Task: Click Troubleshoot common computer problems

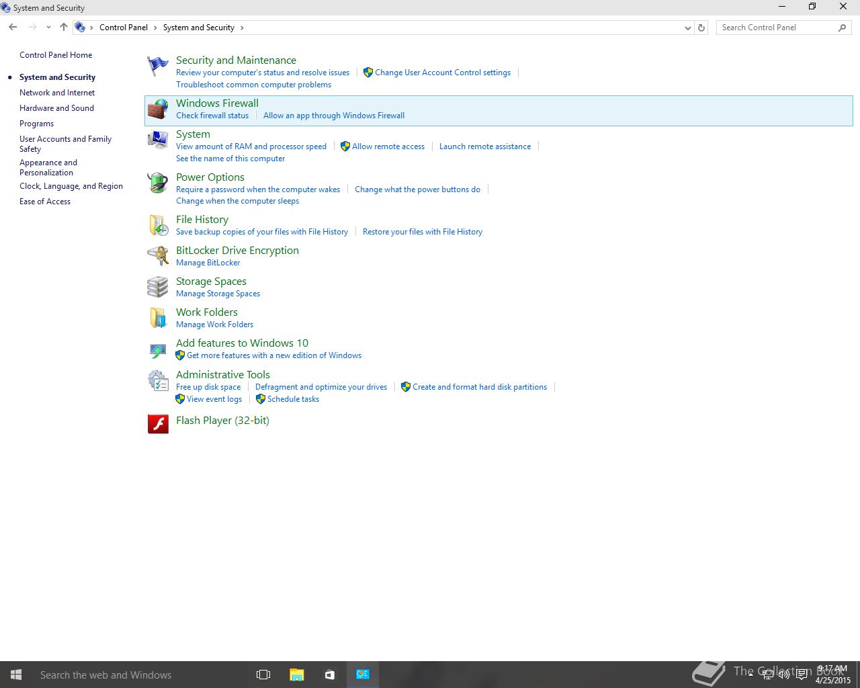Action: 253,85
